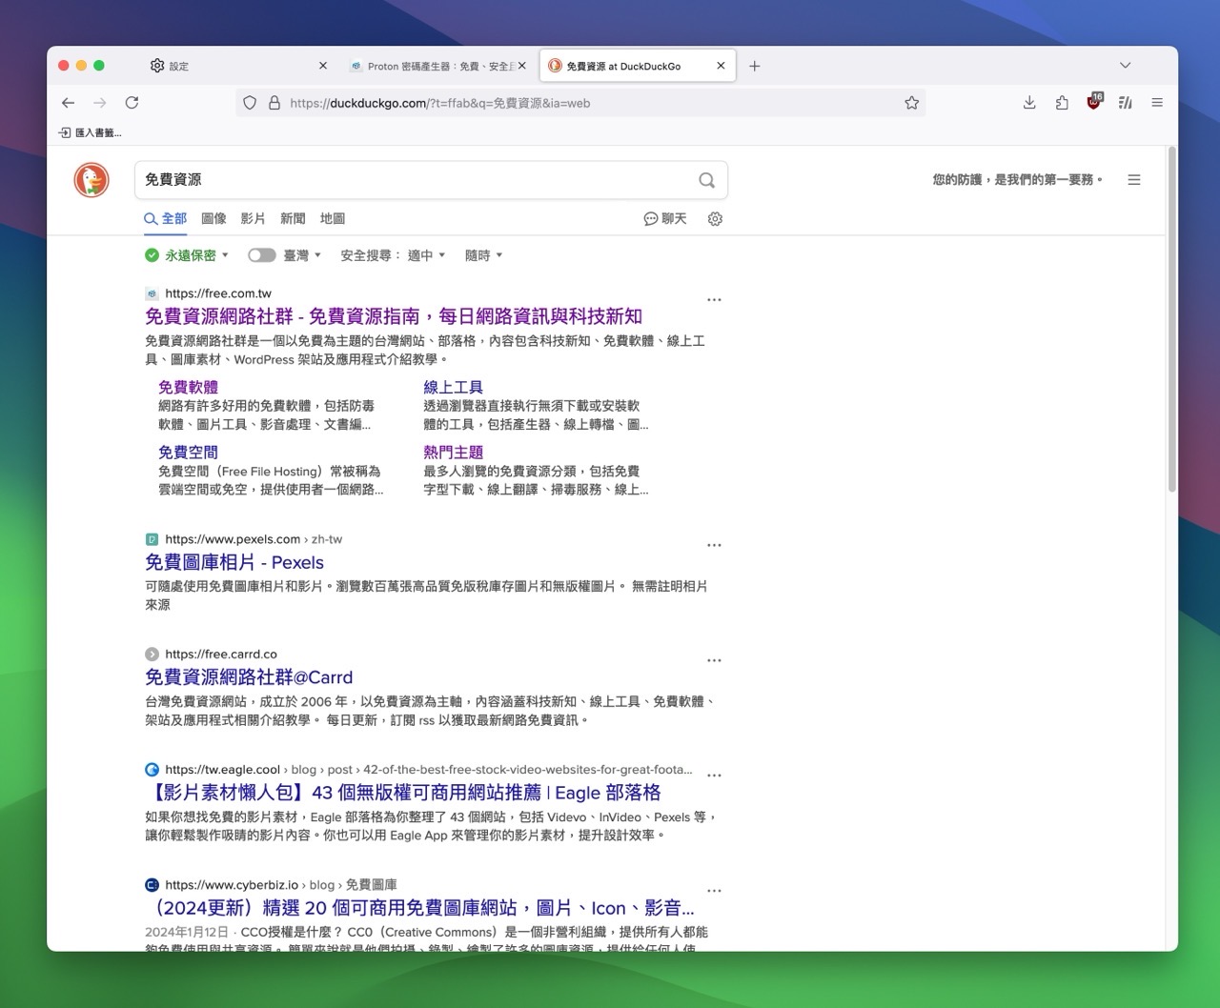Close the 設定 tab
The image size is (1220, 1008).
click(x=323, y=66)
